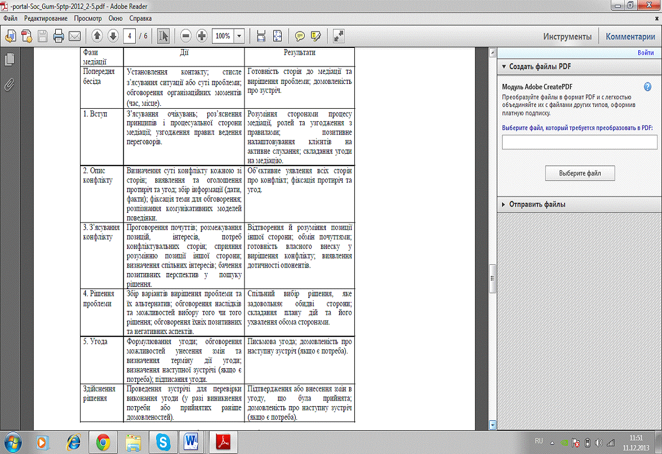Switch to read mode view

339,36
